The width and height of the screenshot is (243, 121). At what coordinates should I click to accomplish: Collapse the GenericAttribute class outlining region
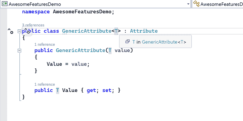(19, 31)
